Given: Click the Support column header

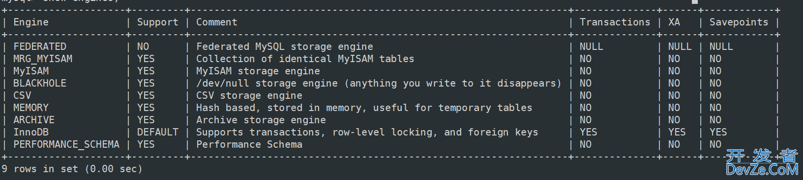Looking at the screenshot, I should 157,22.
